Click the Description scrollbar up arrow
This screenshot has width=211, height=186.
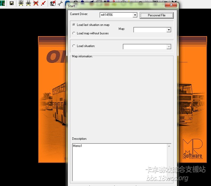pyautogui.click(x=169, y=146)
